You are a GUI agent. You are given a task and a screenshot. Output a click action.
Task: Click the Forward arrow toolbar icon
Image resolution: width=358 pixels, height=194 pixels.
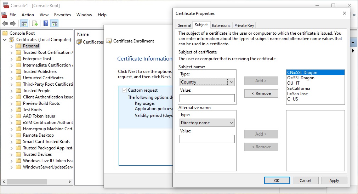click(13, 23)
